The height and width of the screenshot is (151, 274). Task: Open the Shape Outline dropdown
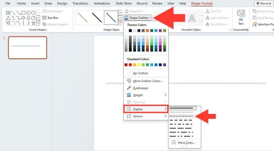[138, 17]
